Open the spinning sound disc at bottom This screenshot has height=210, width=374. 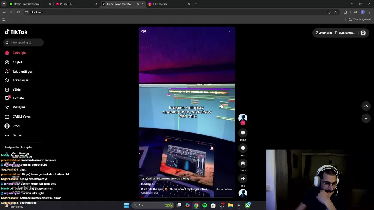(x=243, y=193)
